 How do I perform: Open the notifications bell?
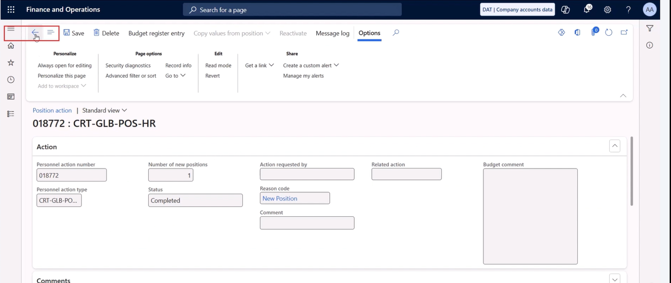587,9
